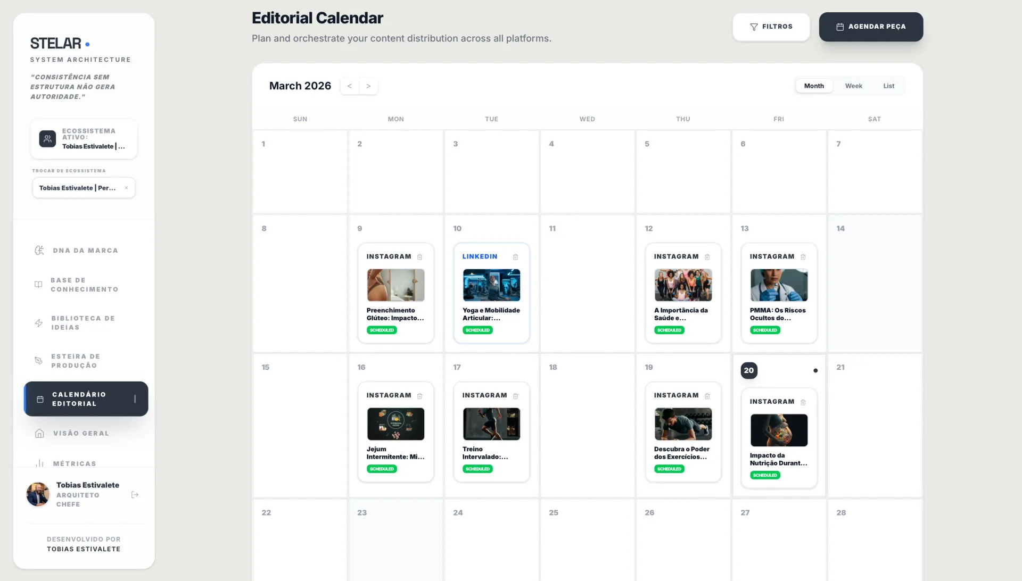Open Visão Geral home icon

(x=40, y=433)
